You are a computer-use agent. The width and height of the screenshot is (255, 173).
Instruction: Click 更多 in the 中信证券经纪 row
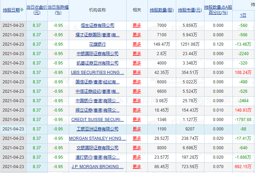[137, 91]
